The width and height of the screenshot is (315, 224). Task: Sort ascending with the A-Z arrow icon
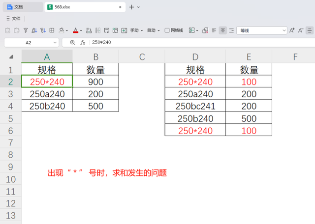coord(34,30)
